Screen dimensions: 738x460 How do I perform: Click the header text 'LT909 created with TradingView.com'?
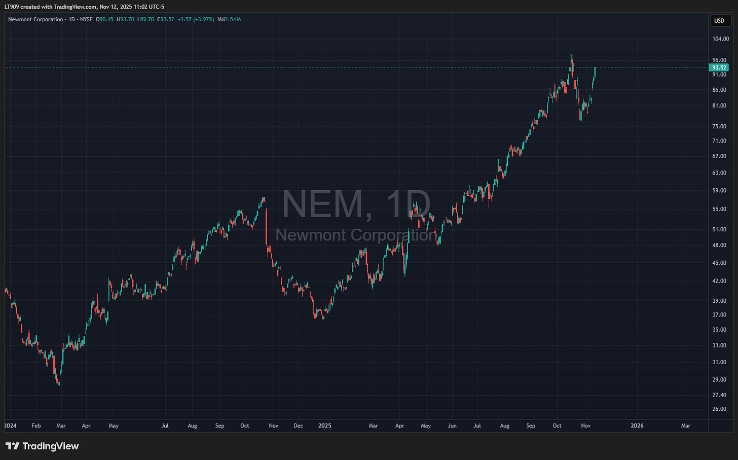(51, 7)
